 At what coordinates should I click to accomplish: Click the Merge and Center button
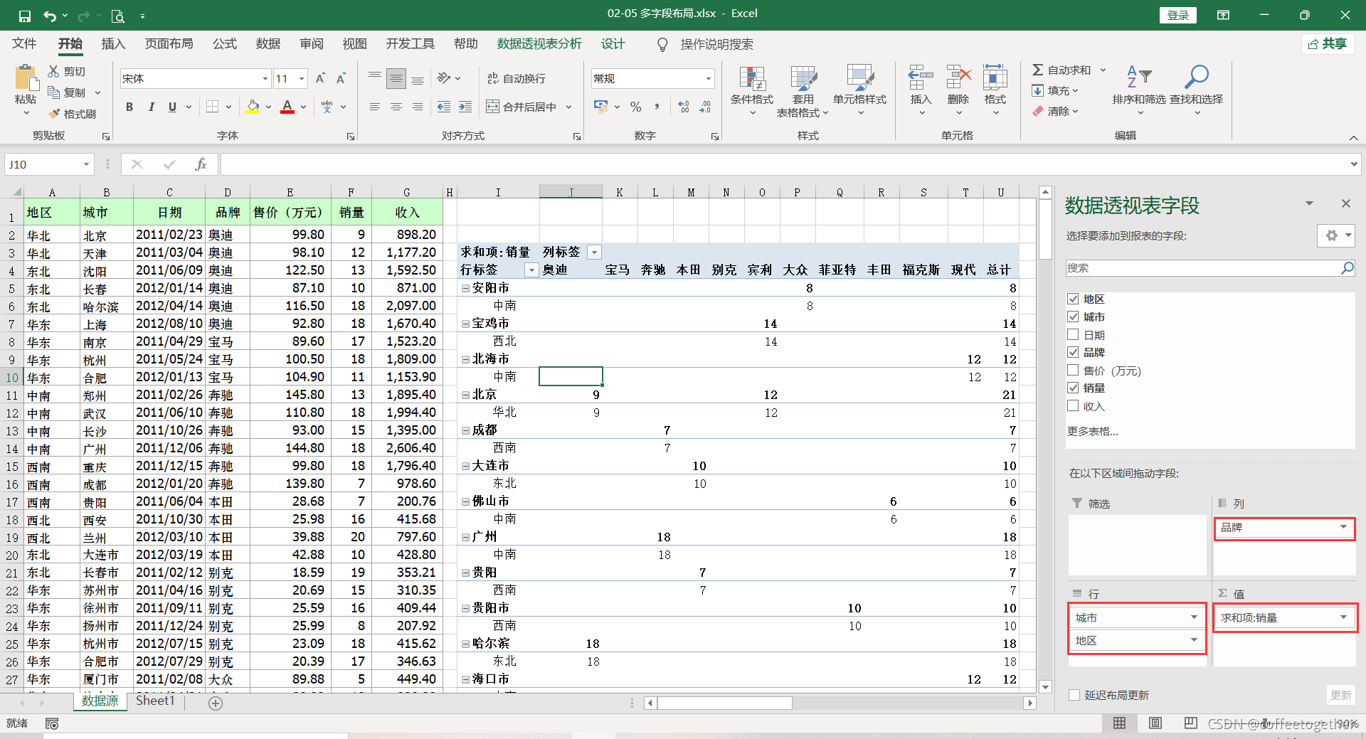[522, 107]
